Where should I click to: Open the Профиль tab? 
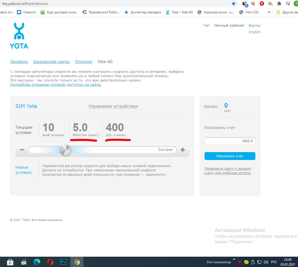[19, 62]
